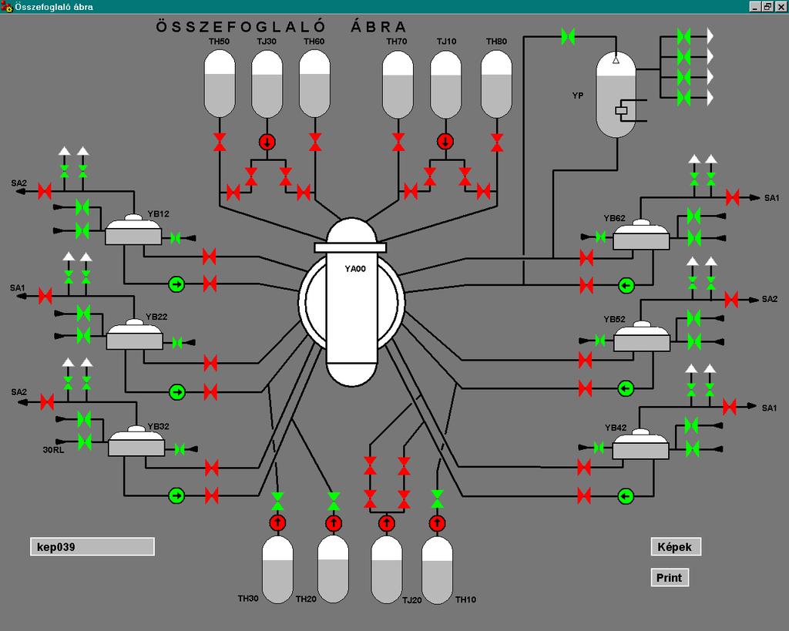The height and width of the screenshot is (631, 789).
Task: Click the red SA2 valve above YB32
Action: point(47,401)
